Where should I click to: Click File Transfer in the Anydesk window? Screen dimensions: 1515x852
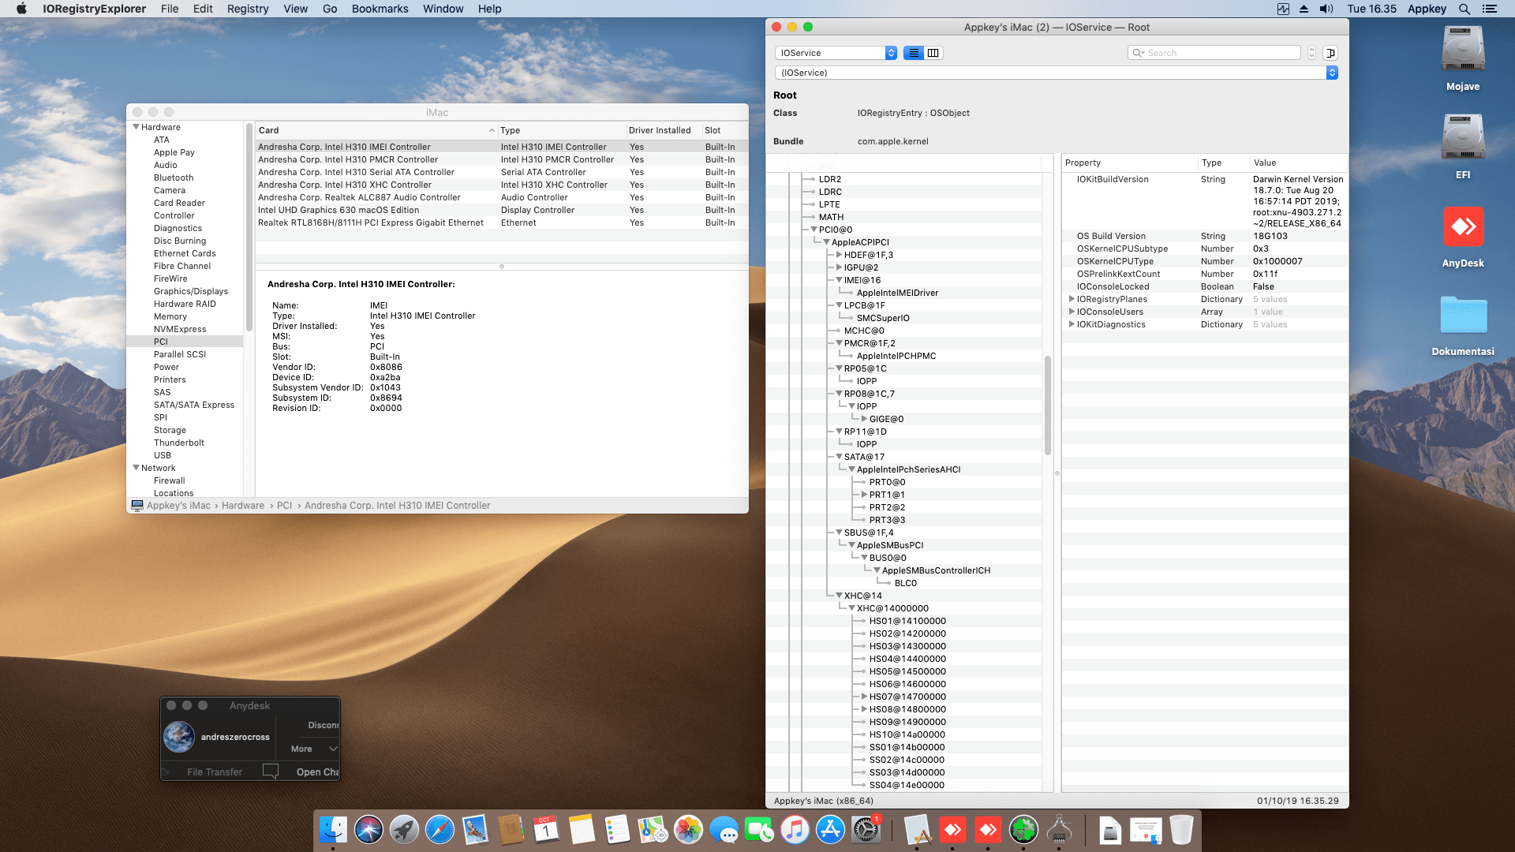[215, 772]
